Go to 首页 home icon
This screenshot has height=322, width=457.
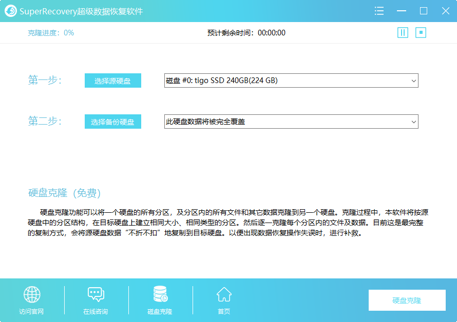coord(224,294)
